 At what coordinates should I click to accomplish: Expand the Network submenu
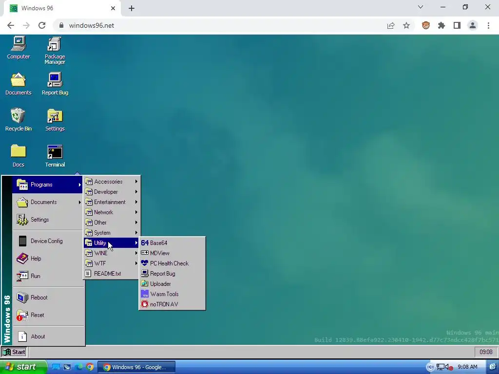(112, 212)
